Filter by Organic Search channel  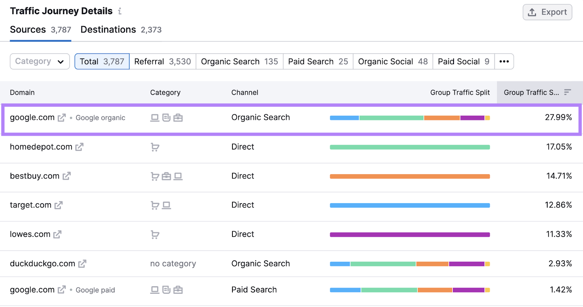click(239, 62)
